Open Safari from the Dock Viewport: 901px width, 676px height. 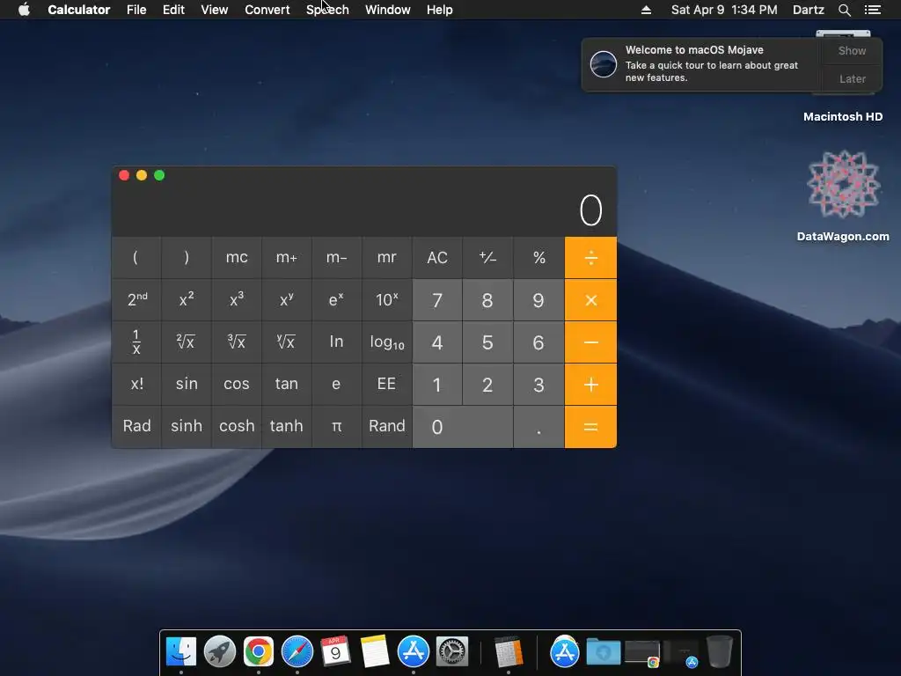pos(297,651)
